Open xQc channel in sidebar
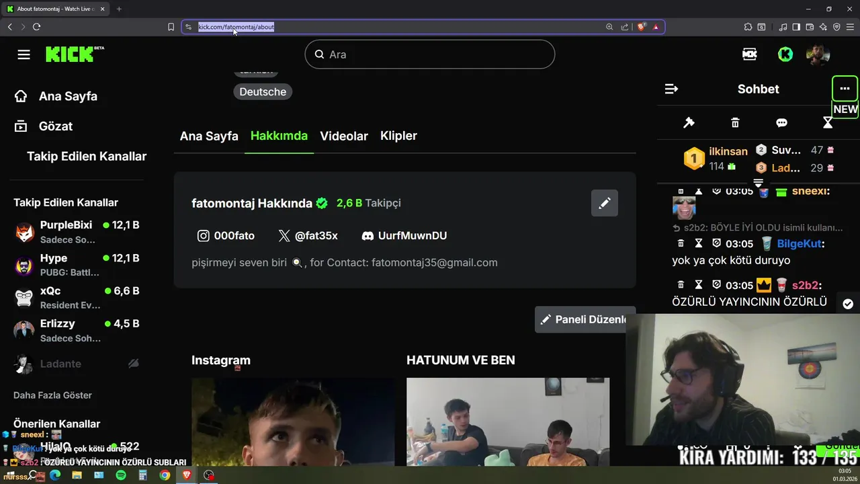The height and width of the screenshot is (484, 860). [77, 298]
